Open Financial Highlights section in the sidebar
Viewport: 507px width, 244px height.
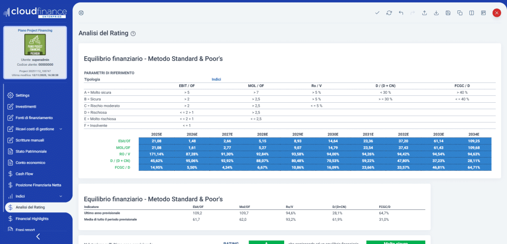[36, 218]
